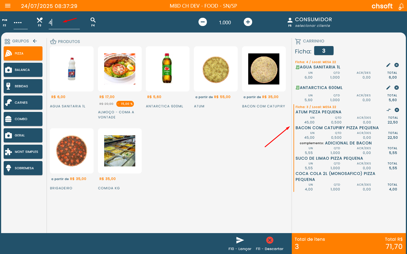
Task: Increase quantity with plus button
Action: [x=248, y=22]
